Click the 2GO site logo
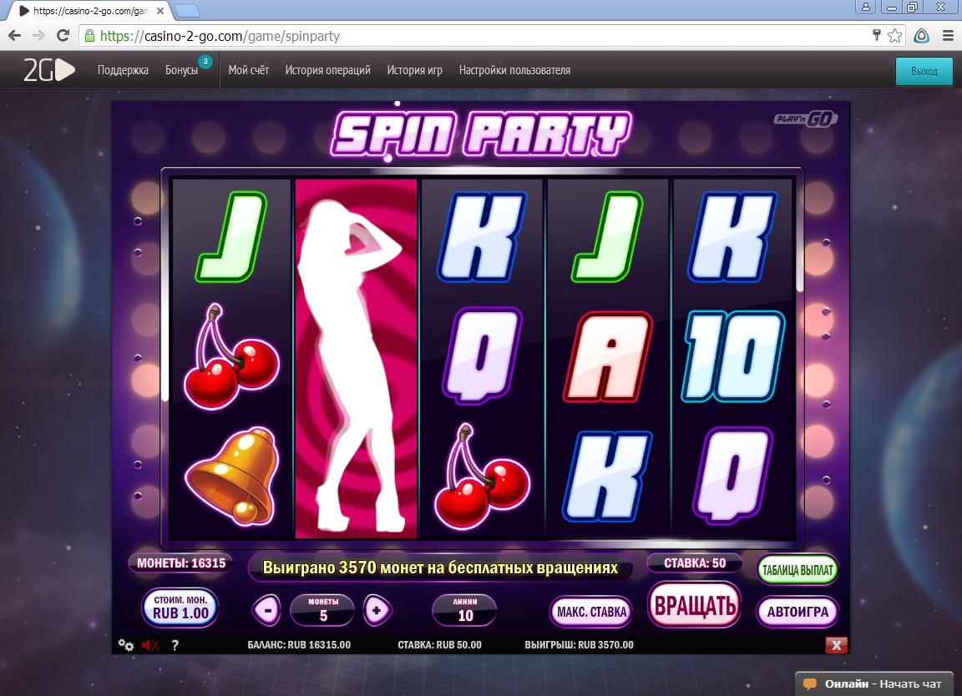962x696 pixels. point(49,70)
